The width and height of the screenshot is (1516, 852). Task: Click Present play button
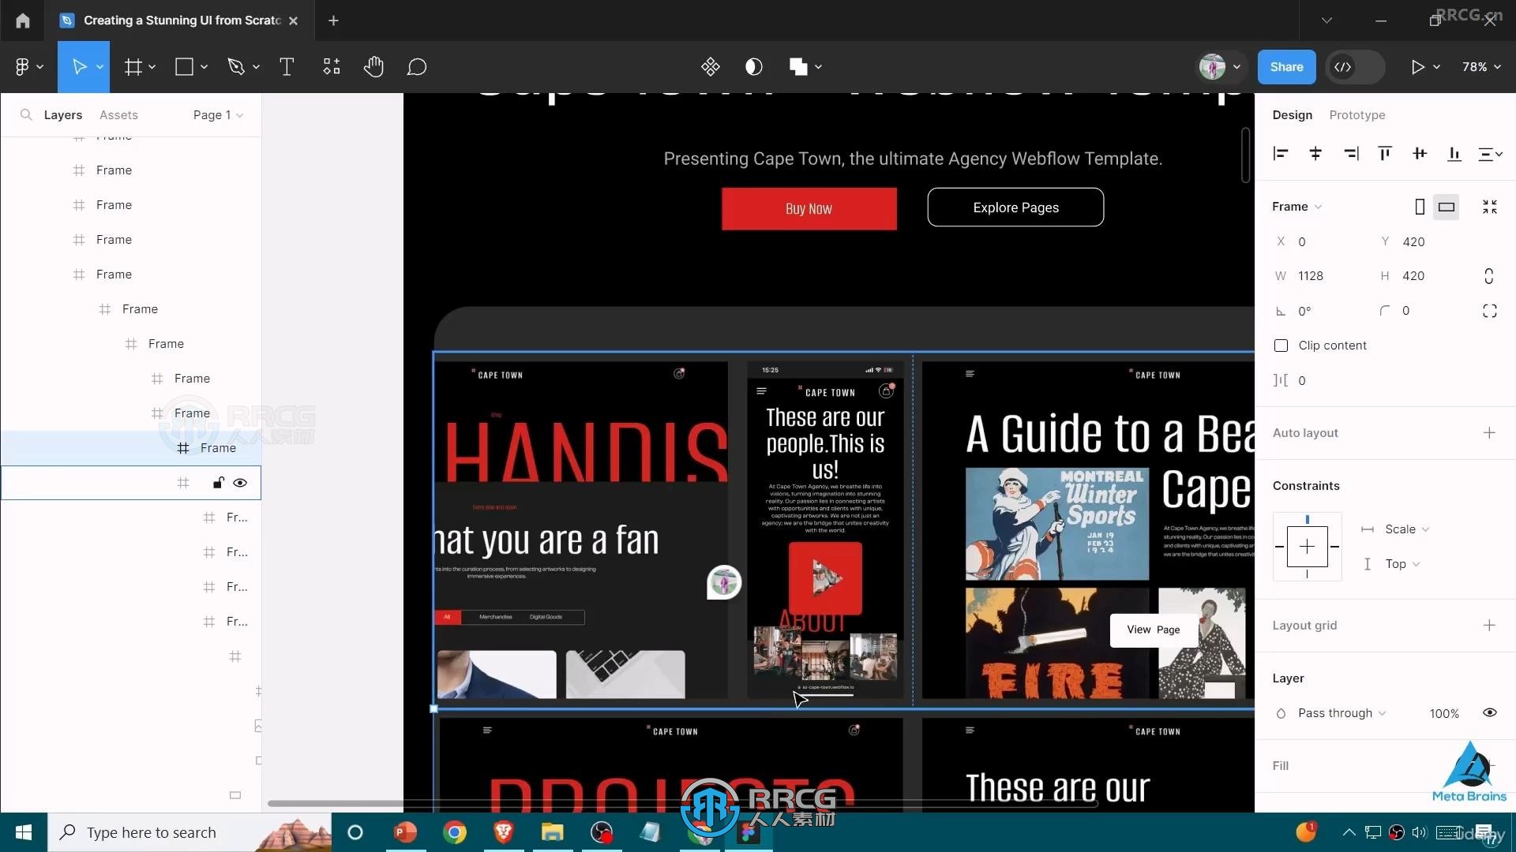1418,67
